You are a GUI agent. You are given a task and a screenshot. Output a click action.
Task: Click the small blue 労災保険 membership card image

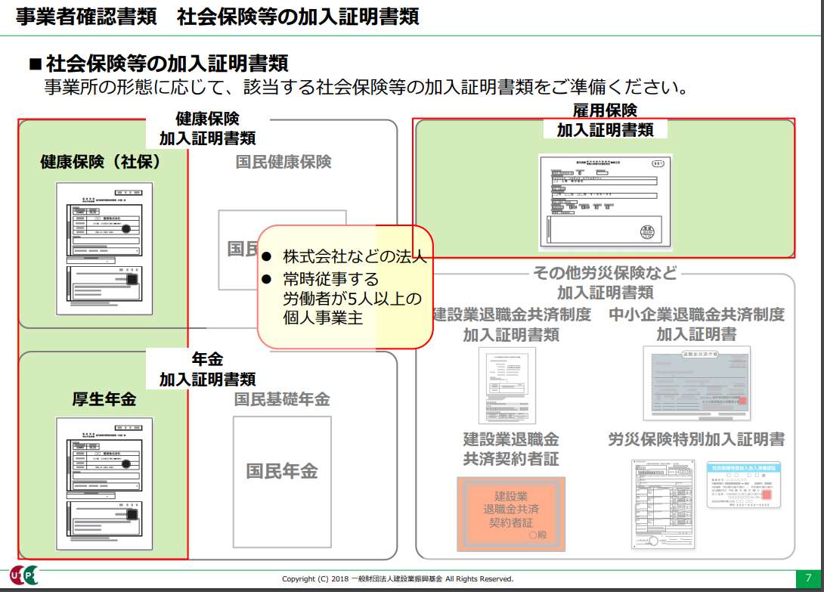(x=743, y=485)
